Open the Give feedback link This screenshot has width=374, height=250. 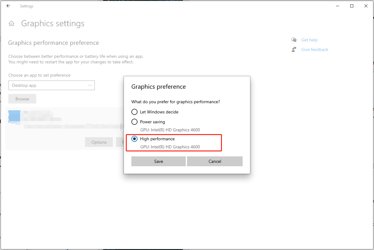point(315,49)
